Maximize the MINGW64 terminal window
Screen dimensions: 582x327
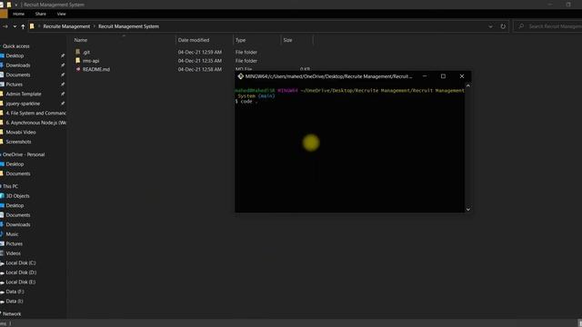(x=443, y=76)
